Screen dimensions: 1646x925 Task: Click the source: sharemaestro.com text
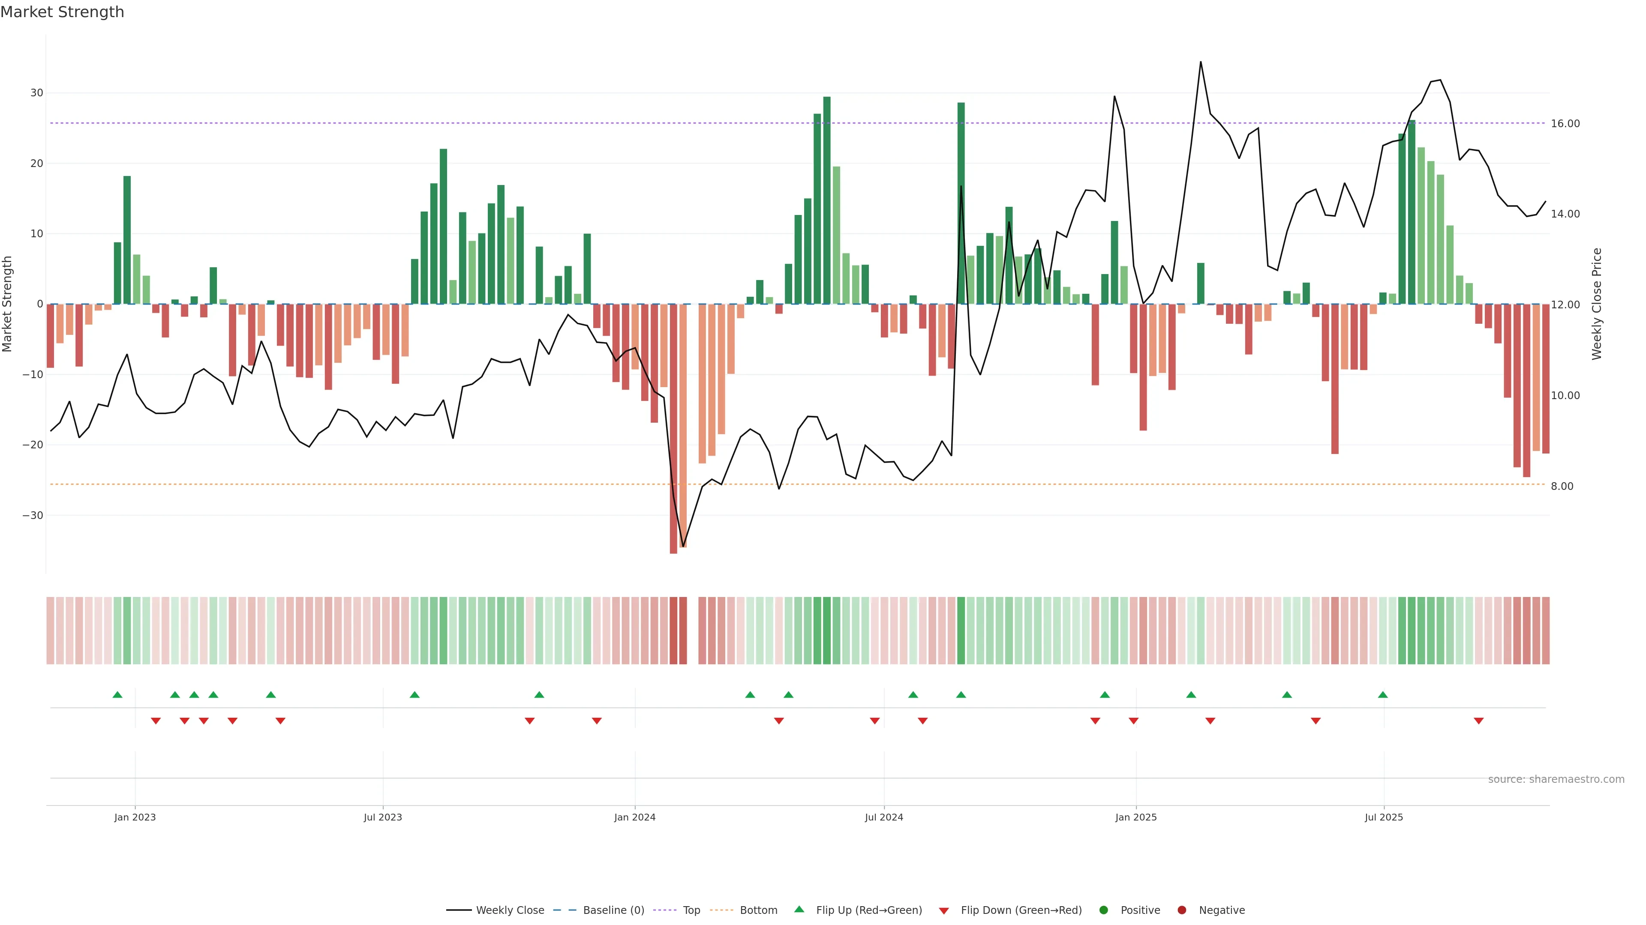pos(1556,779)
